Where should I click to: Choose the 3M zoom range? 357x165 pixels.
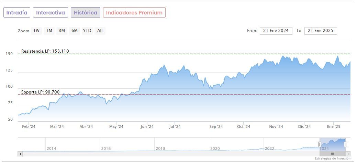(62, 31)
